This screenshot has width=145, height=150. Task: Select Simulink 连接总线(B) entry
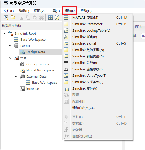coord(97,69)
